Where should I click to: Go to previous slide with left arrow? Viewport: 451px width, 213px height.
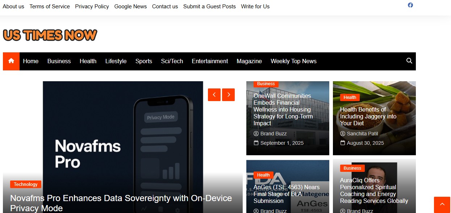[214, 95]
